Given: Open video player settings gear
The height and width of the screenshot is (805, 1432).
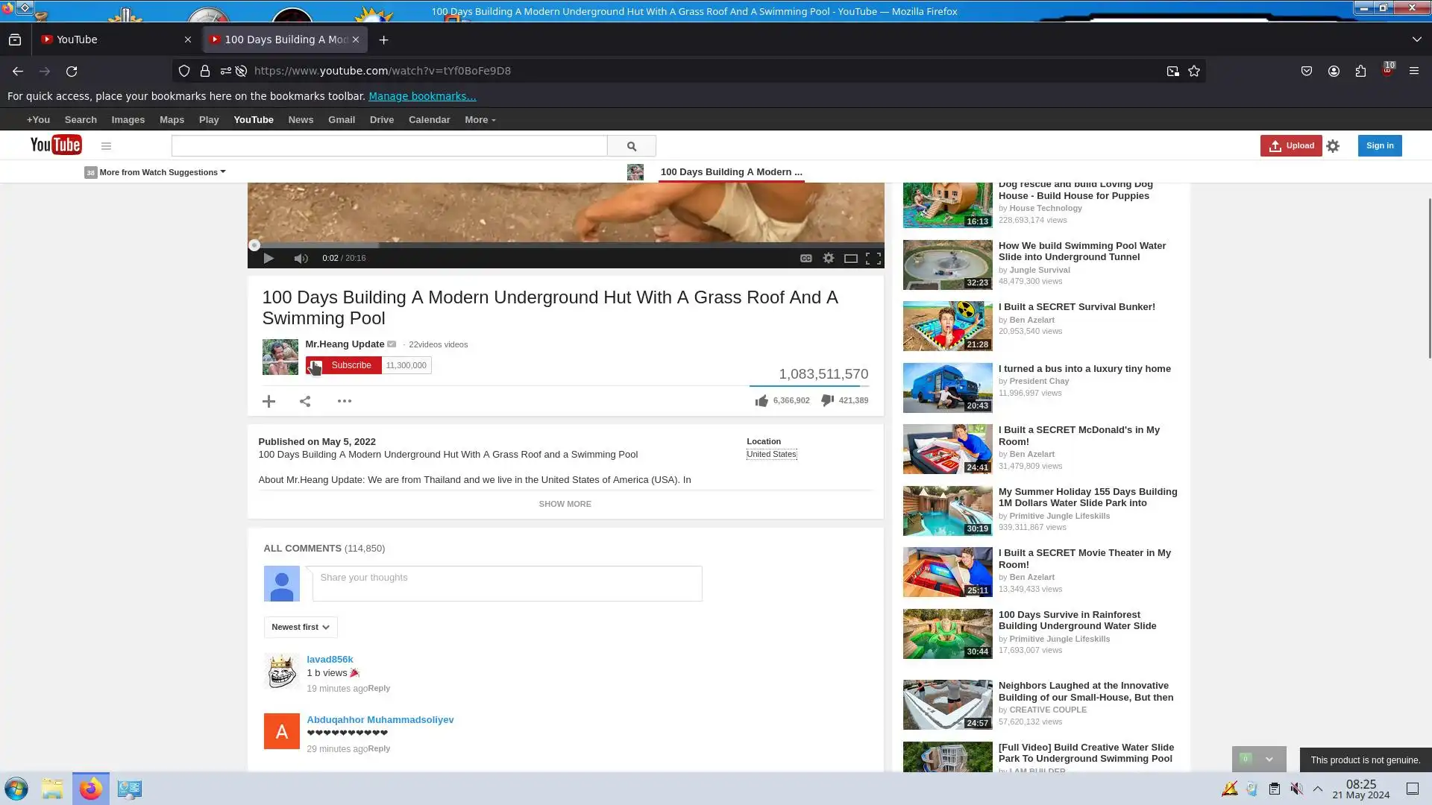Looking at the screenshot, I should (x=828, y=258).
